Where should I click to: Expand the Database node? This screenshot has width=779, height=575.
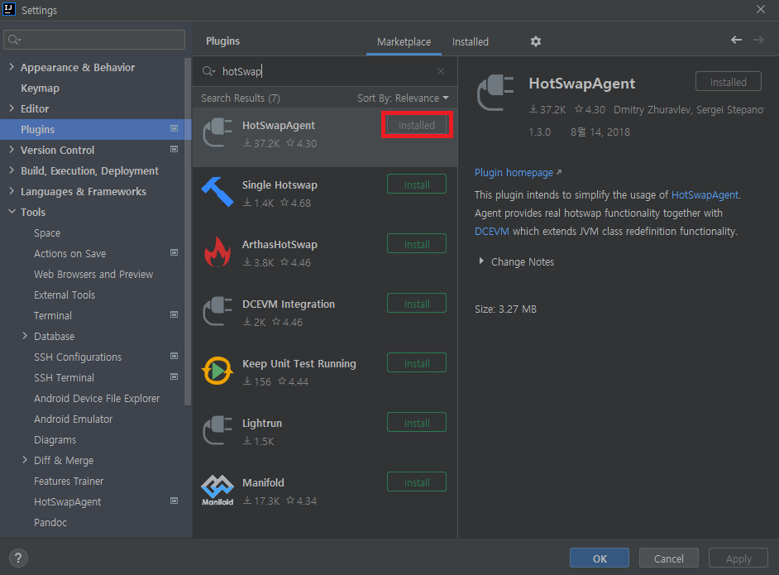[25, 336]
